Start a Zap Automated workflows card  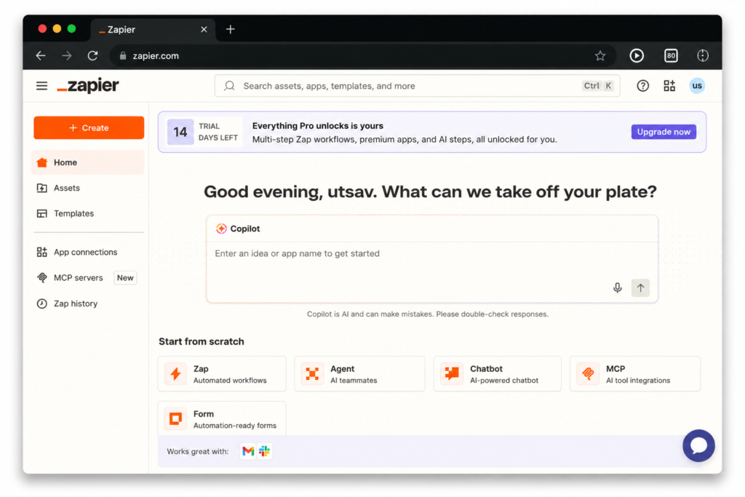click(x=222, y=374)
